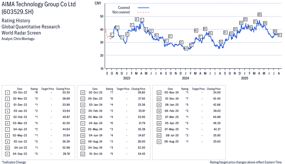Click chart marker 7 near April 2023

pyautogui.click(x=142, y=20)
